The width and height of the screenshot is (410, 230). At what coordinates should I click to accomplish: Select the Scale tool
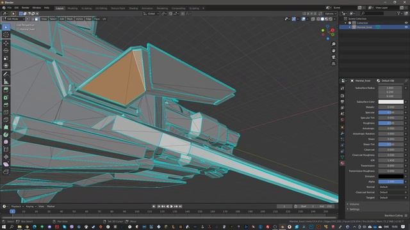(6, 58)
